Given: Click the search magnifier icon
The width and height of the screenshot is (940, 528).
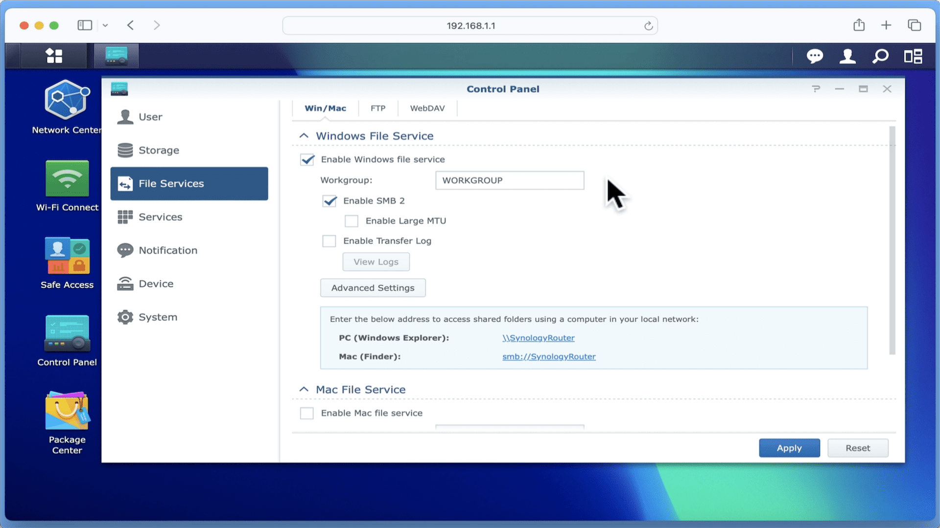Looking at the screenshot, I should pos(880,56).
